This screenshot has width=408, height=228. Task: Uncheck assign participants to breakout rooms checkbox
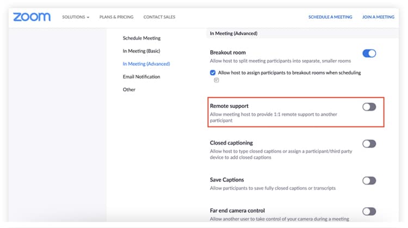213,72
